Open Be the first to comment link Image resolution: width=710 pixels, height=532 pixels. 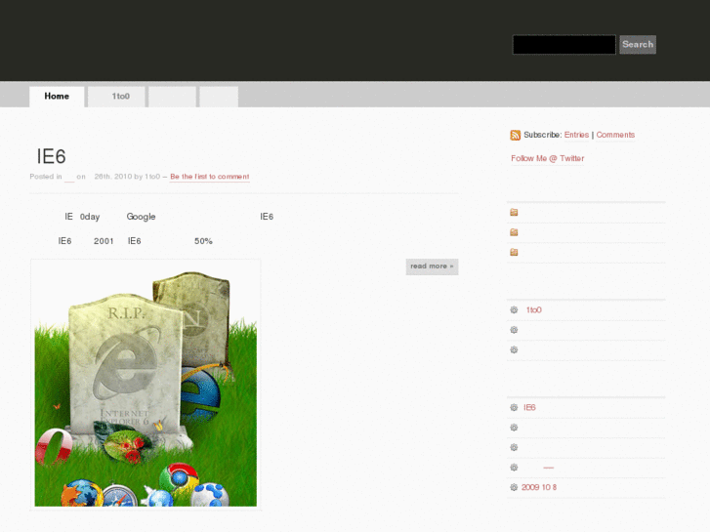(x=210, y=177)
